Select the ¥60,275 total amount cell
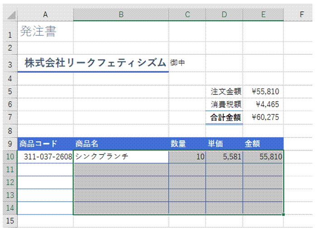The height and width of the screenshot is (231, 316). click(x=263, y=117)
